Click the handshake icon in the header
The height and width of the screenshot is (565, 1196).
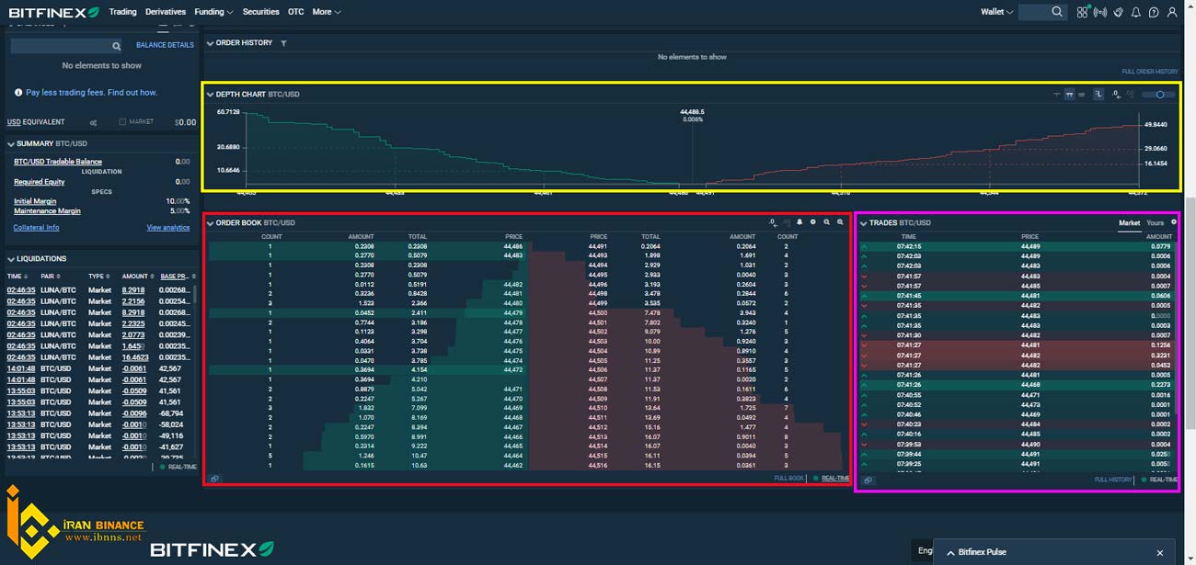tap(1119, 12)
